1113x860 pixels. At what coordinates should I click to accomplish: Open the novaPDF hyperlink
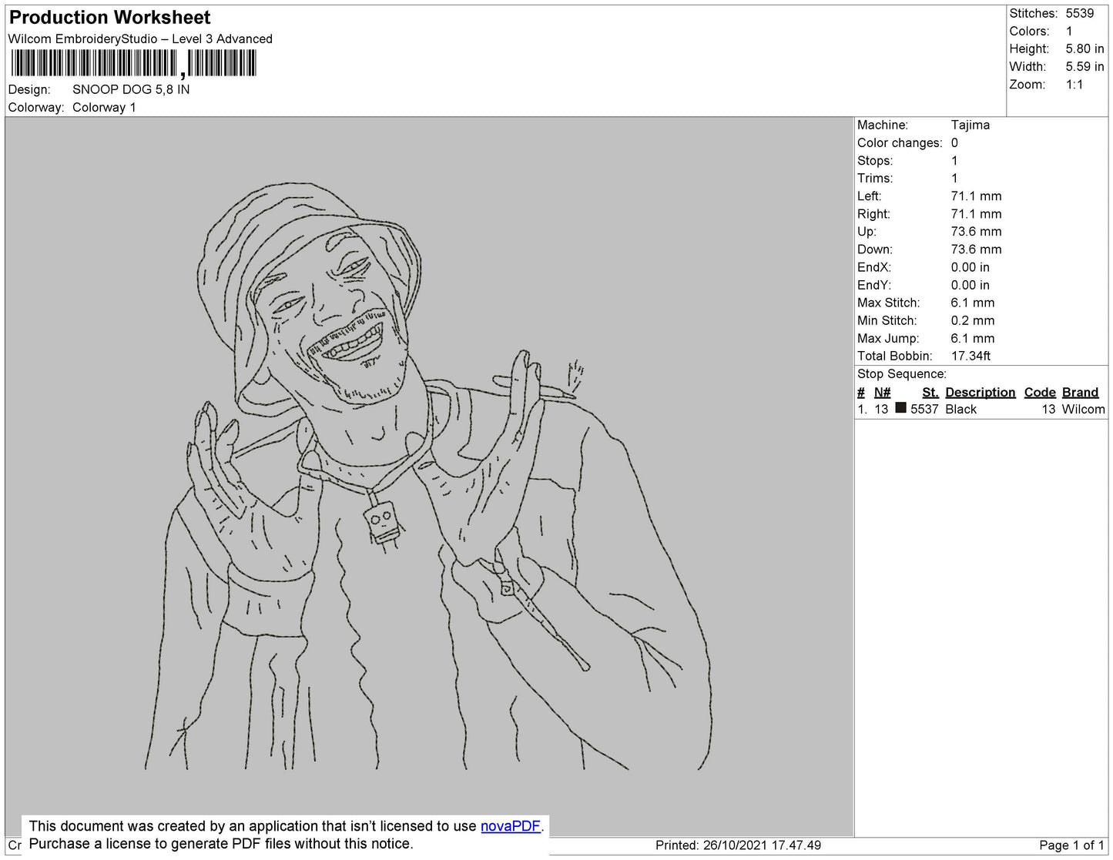(x=511, y=826)
